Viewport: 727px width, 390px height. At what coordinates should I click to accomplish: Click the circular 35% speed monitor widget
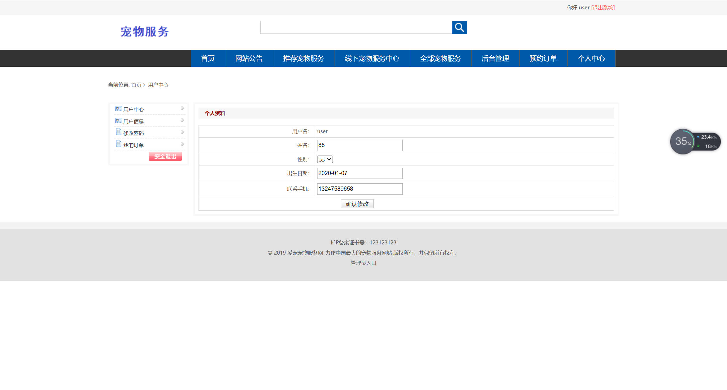[683, 141]
